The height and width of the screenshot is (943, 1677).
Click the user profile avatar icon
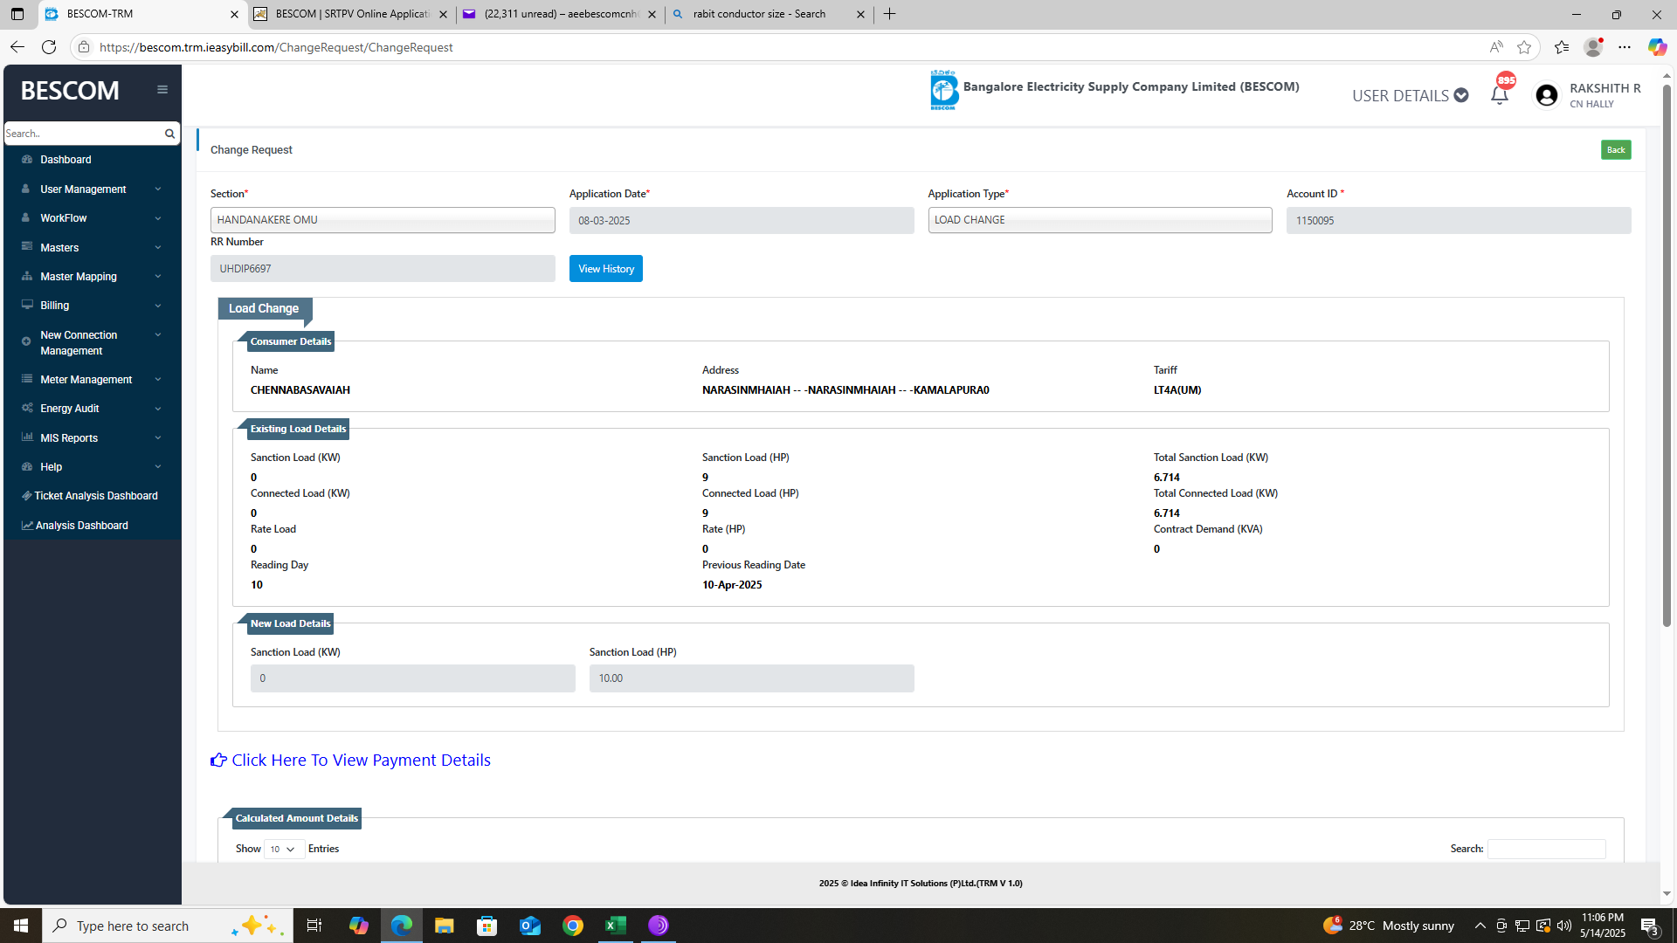1547,95
